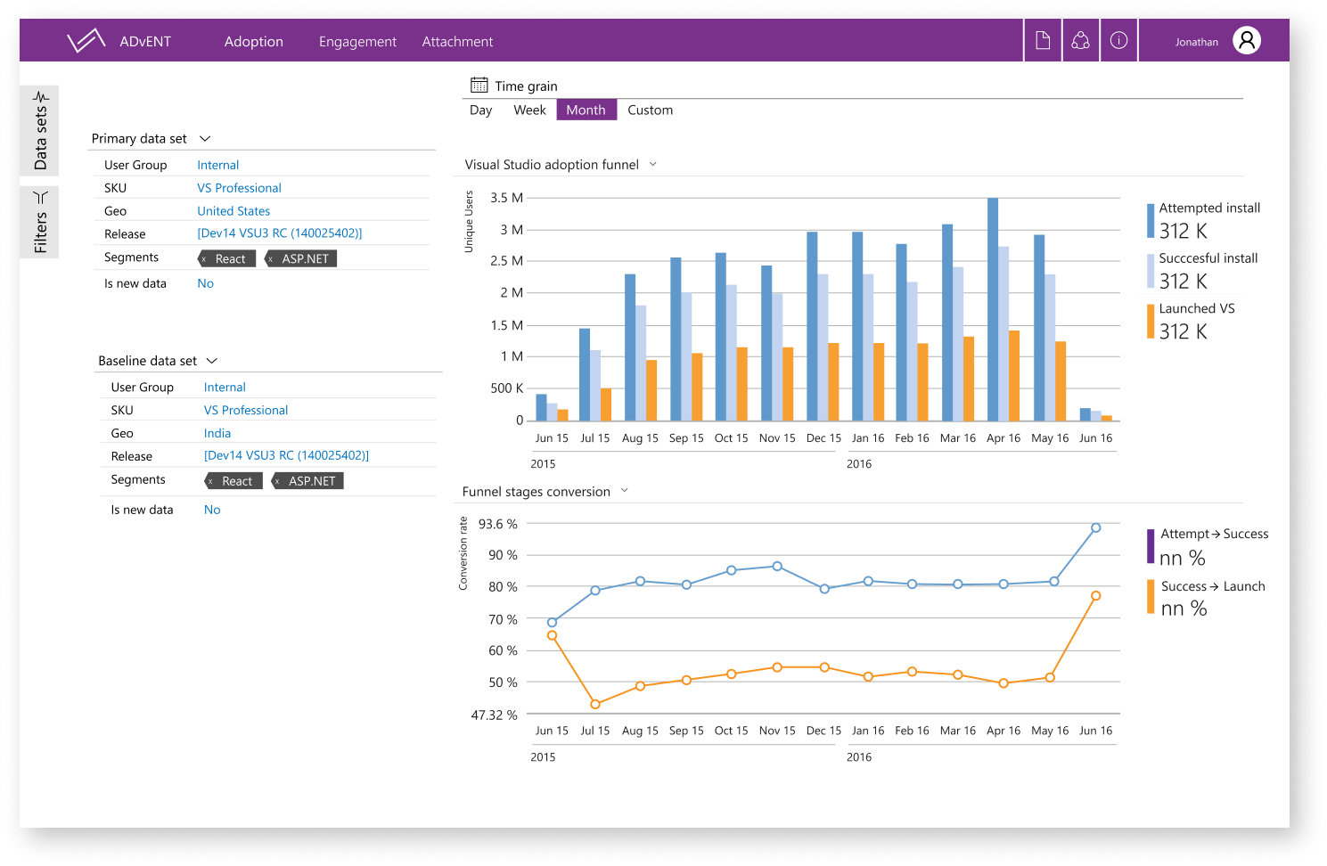Click the Nov 15 blue line data point
Screen dimensions: 1327x866
(777, 567)
